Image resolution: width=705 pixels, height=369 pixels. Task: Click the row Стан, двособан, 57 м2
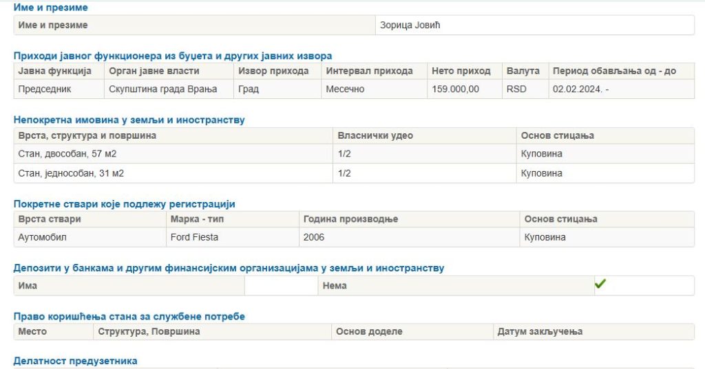pyautogui.click(x=354, y=153)
